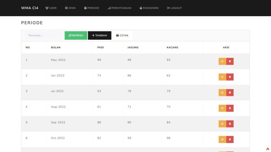This screenshot has height=152, width=271.
Task: Click the delete trash icon for May-2022
Action: pos(230,61)
